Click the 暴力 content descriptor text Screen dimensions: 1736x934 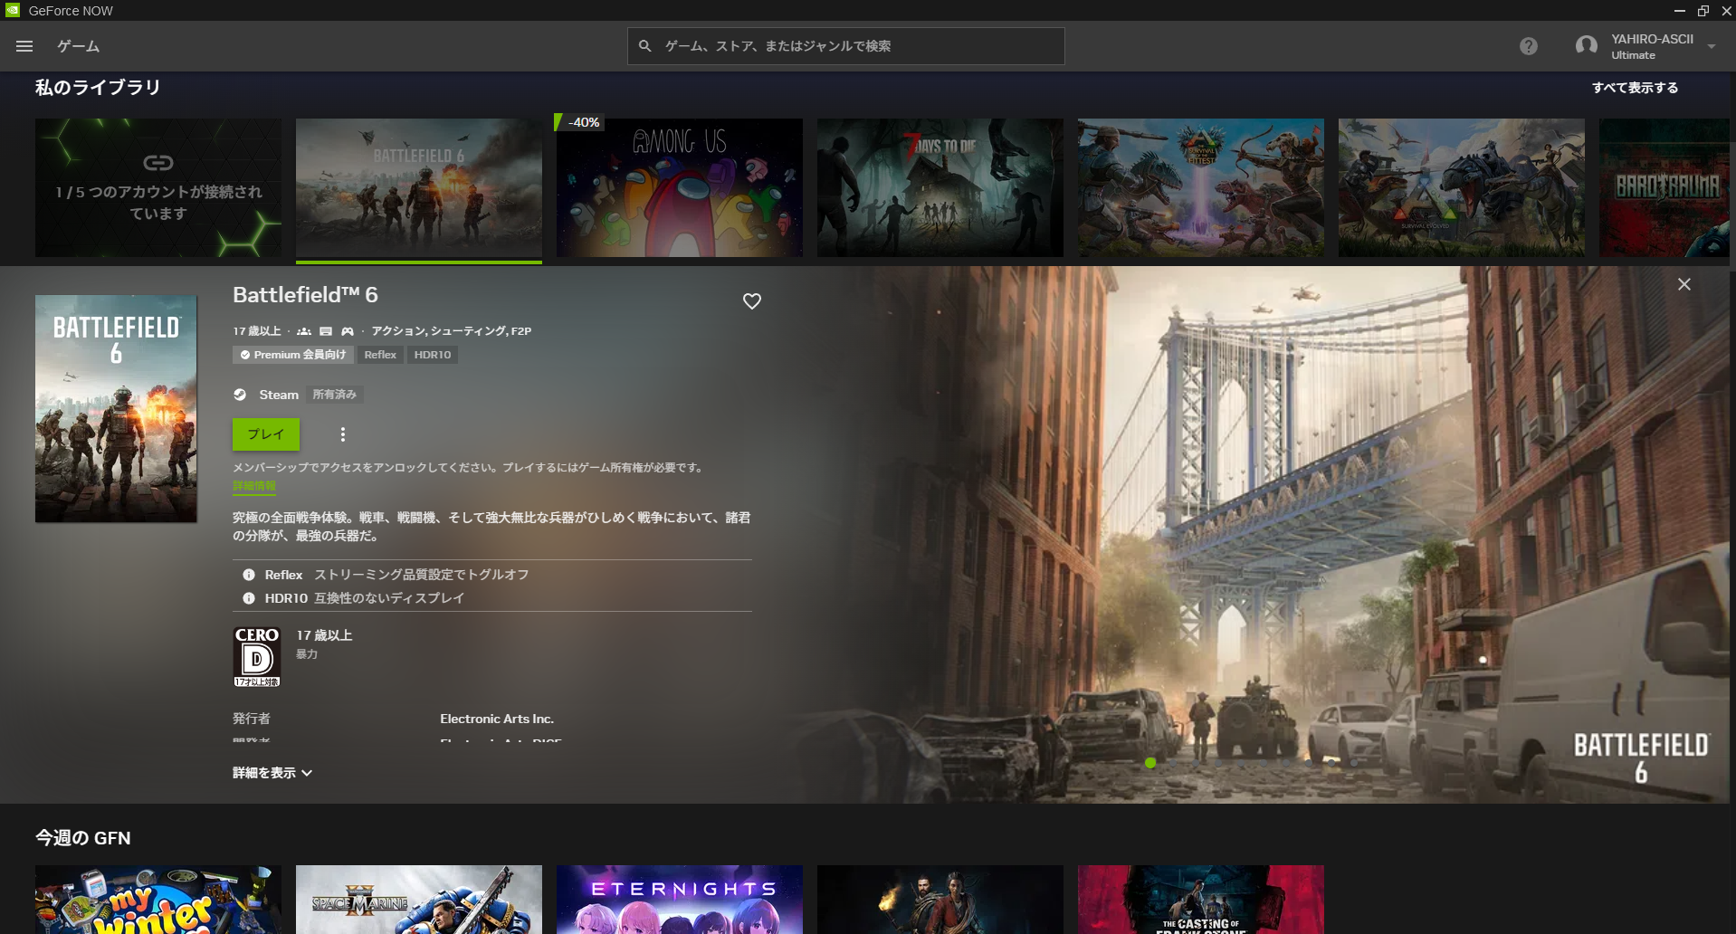point(307,654)
